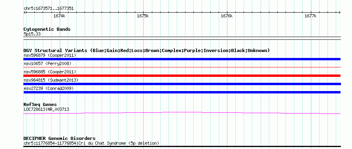Open gene LOC728613|NR_003713 label

[x=46, y=110]
